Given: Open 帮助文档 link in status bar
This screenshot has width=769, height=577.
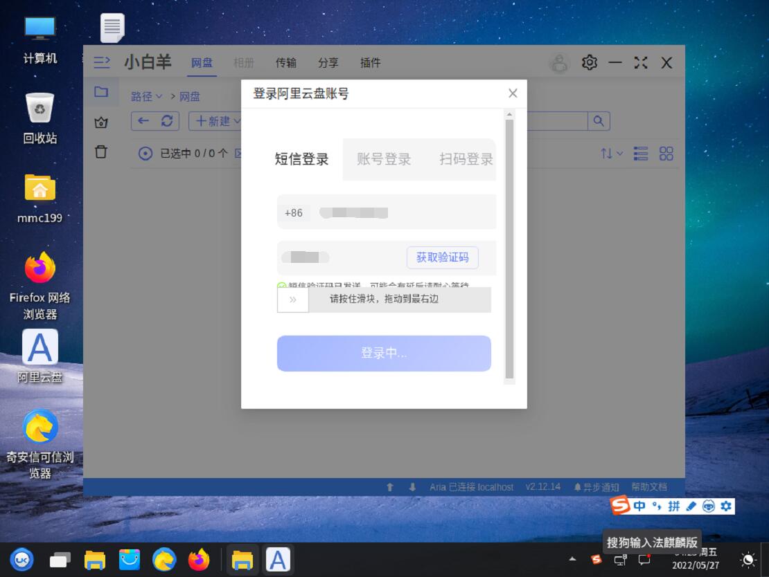Looking at the screenshot, I should pyautogui.click(x=649, y=487).
